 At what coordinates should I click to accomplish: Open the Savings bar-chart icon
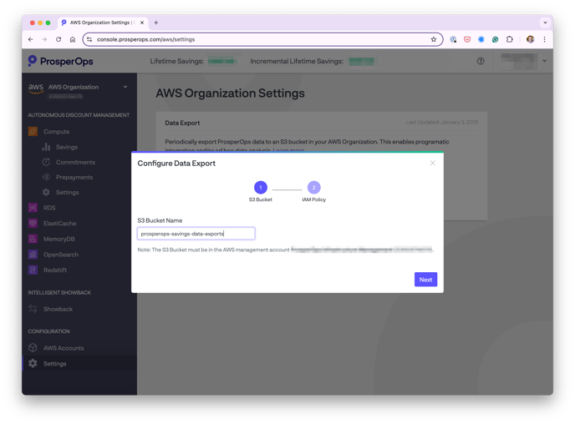pyautogui.click(x=46, y=147)
